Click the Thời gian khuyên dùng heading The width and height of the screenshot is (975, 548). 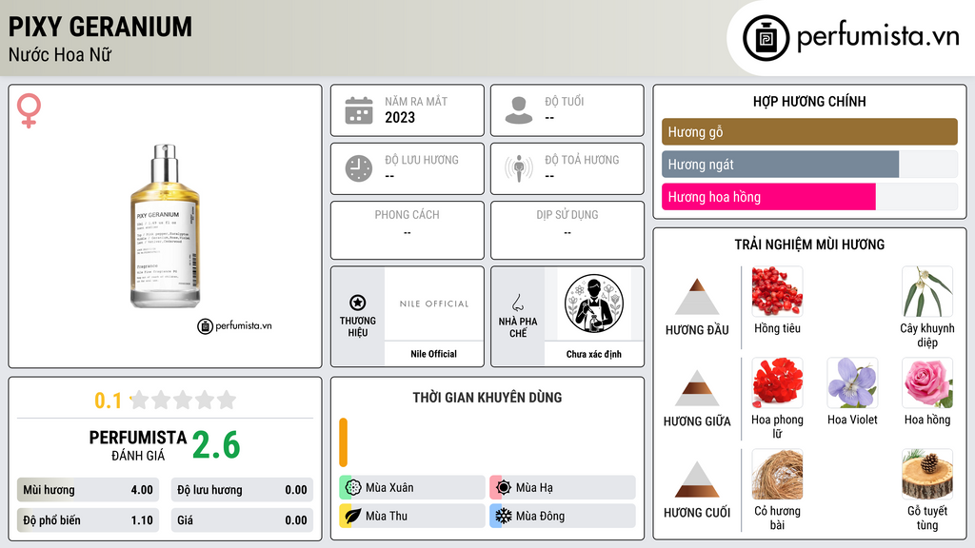487,397
